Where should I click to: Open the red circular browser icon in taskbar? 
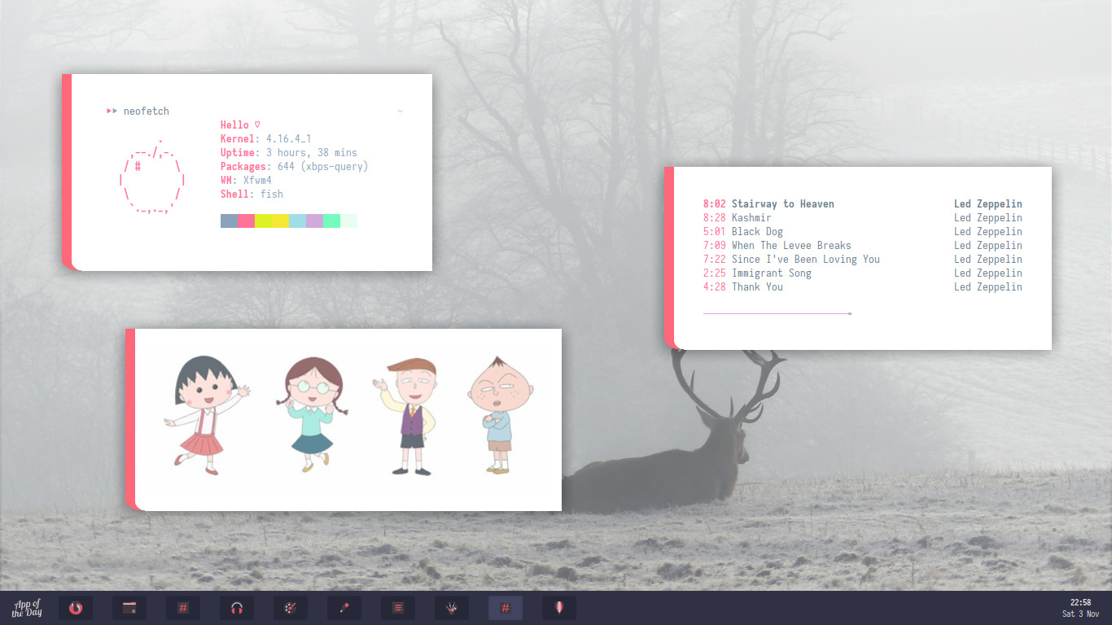[76, 608]
